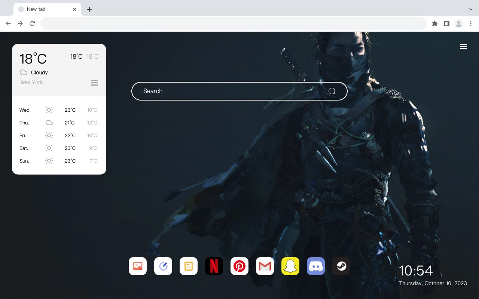479x299 pixels.
Task: Launch the Steam shortcut
Action: pyautogui.click(x=341, y=266)
